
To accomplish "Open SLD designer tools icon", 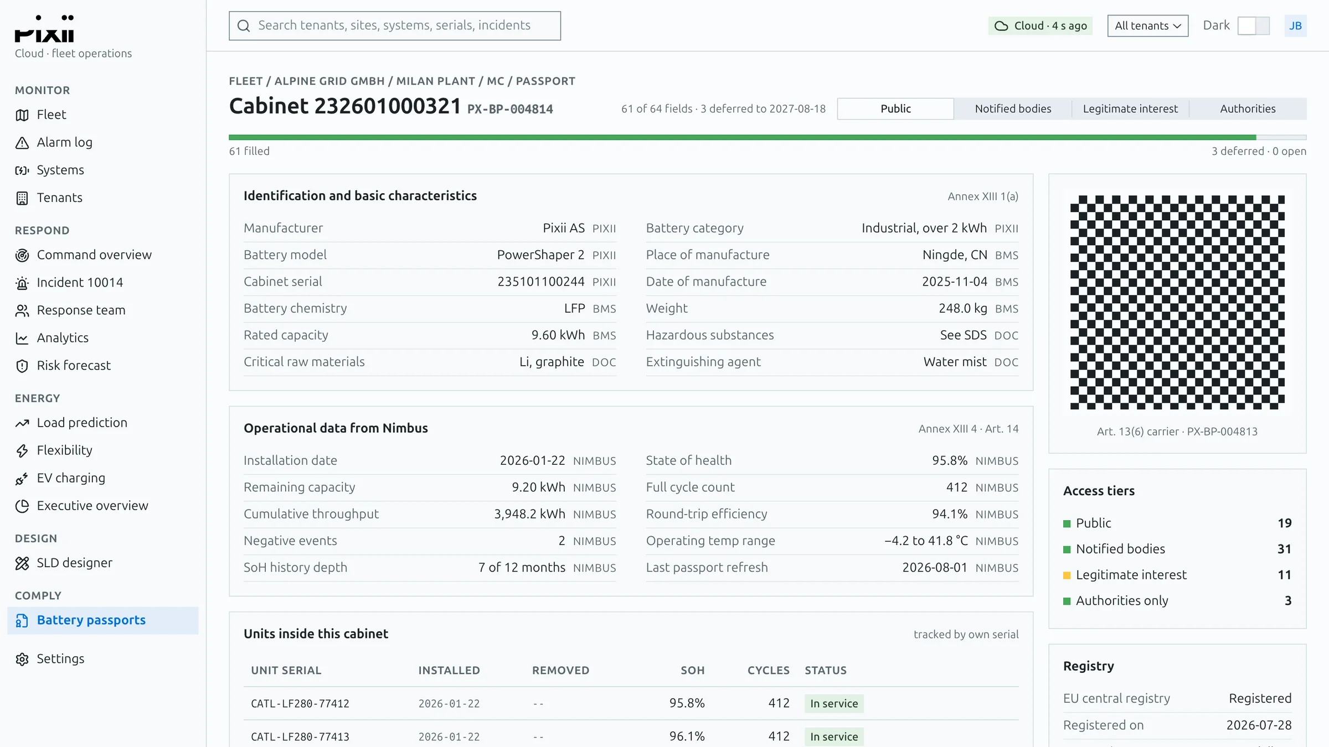I will tap(22, 563).
